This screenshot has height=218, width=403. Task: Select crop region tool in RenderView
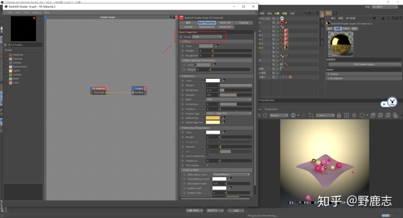[x=311, y=115]
